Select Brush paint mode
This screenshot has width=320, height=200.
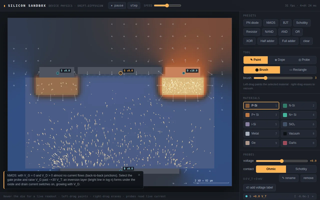point(262,70)
